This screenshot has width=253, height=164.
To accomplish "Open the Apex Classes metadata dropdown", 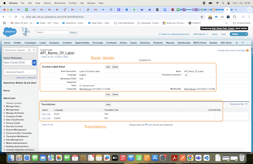I will (17, 63).
